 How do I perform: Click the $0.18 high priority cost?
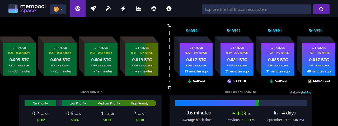[140, 120]
